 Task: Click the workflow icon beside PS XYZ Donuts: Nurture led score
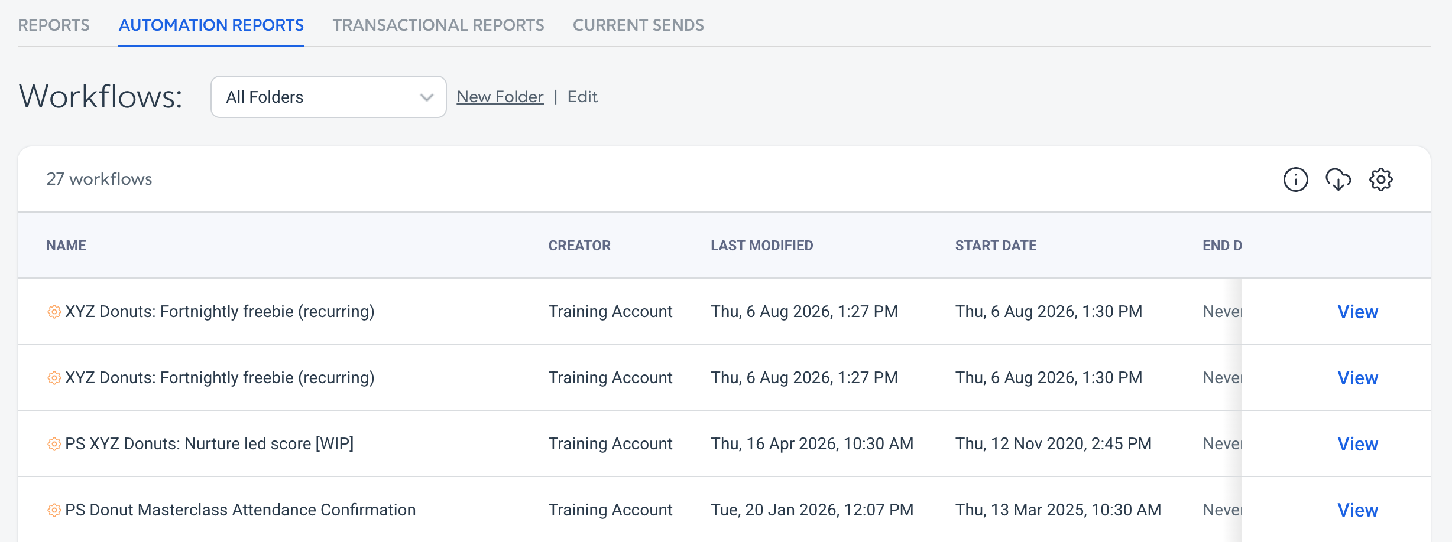pos(54,444)
